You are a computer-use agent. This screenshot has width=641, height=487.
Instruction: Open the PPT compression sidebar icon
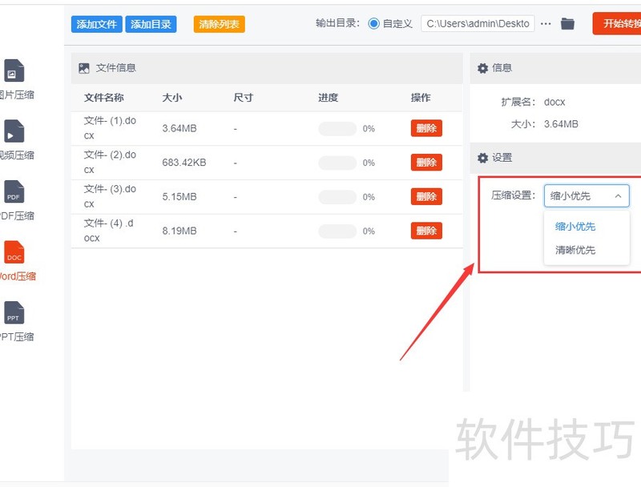14,313
